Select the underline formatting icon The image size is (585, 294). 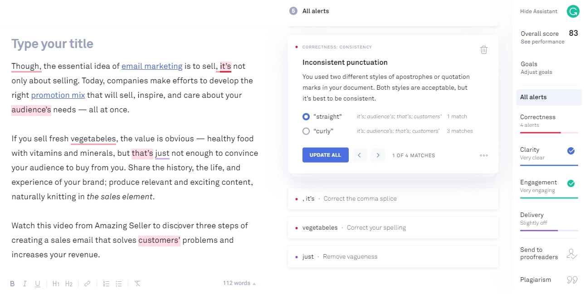coord(38,283)
